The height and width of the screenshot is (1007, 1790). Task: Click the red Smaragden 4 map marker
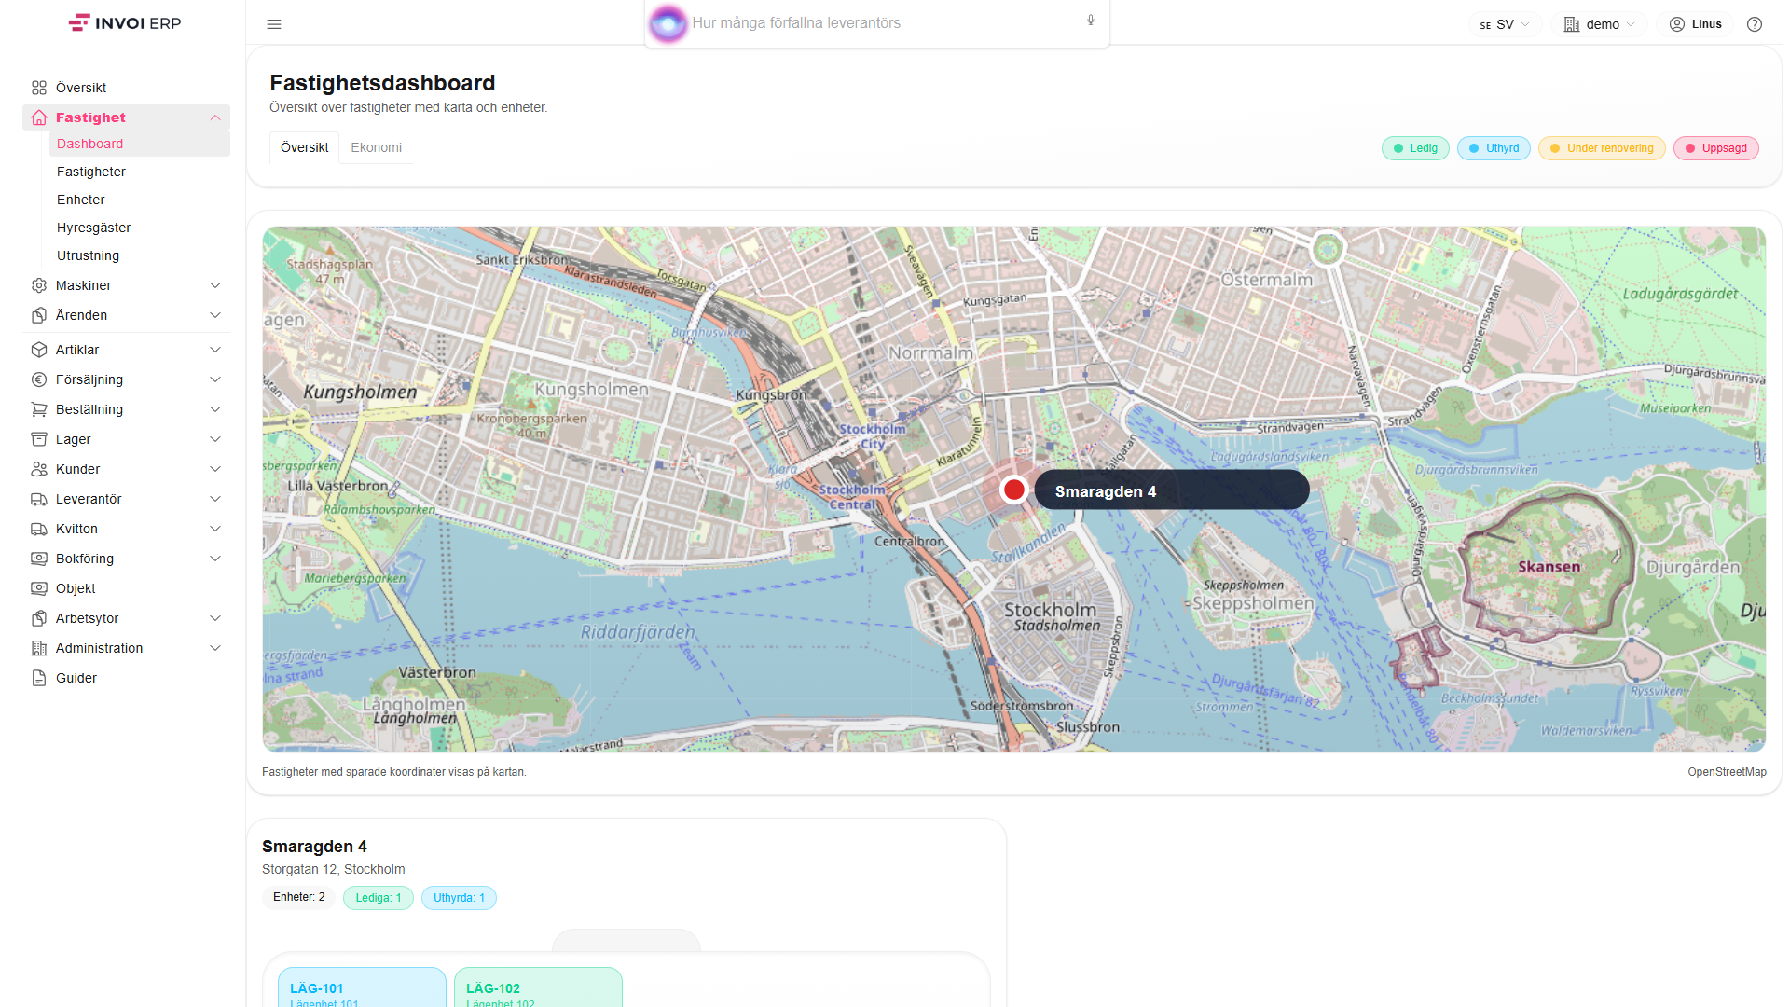[1013, 490]
